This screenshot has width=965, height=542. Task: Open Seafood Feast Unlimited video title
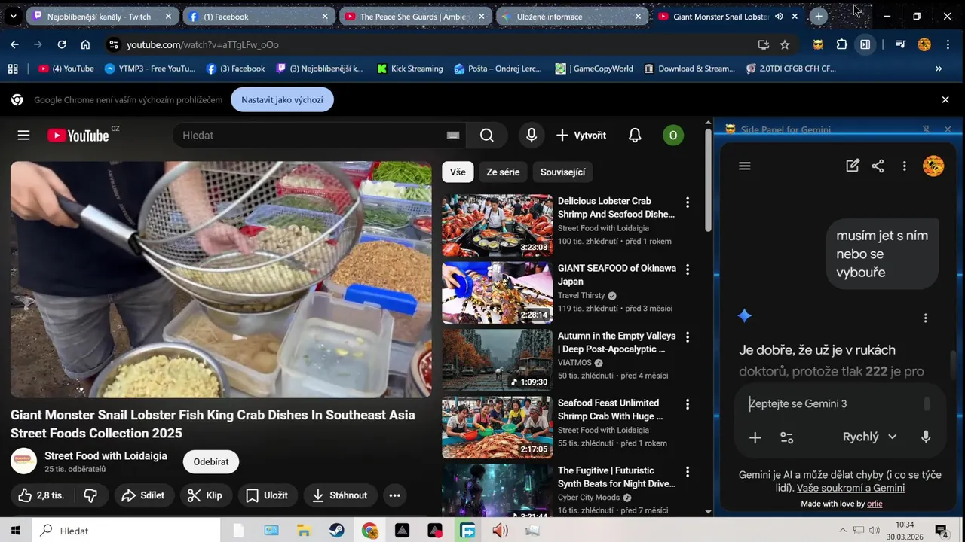point(610,410)
